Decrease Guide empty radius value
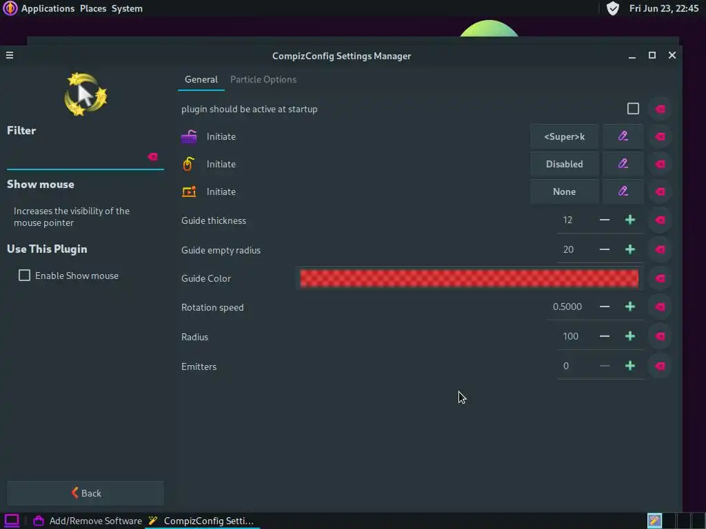Screen dimensions: 706x529 (605, 249)
